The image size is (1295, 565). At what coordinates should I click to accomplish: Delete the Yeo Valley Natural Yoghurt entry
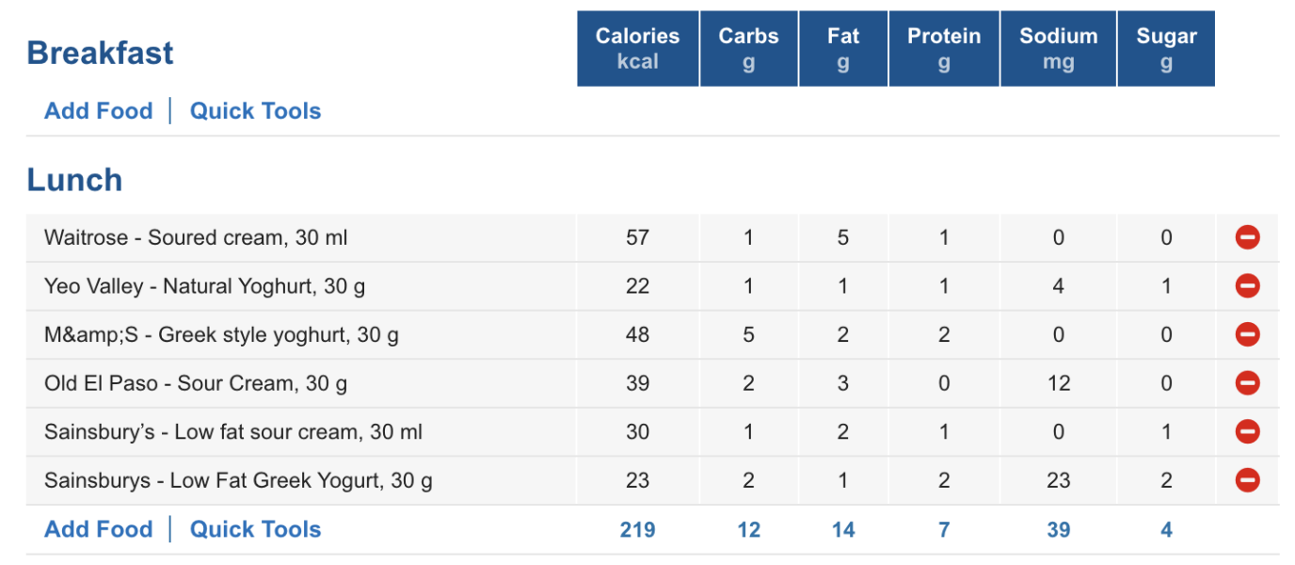click(x=1247, y=285)
